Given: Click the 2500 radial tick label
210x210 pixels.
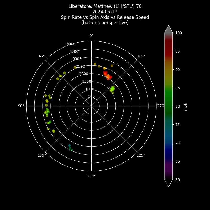Looking at the screenshot, I should point(81,67).
